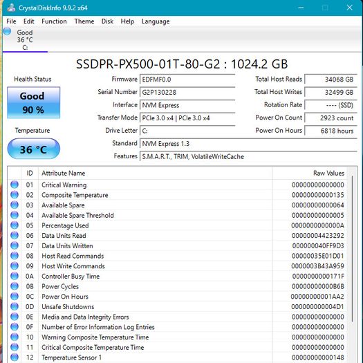
Task: Open the File menu
Action: pos(11,21)
